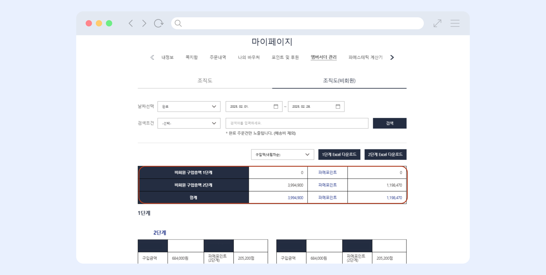Click the 검색어를 입력하세요 search input

click(297, 123)
